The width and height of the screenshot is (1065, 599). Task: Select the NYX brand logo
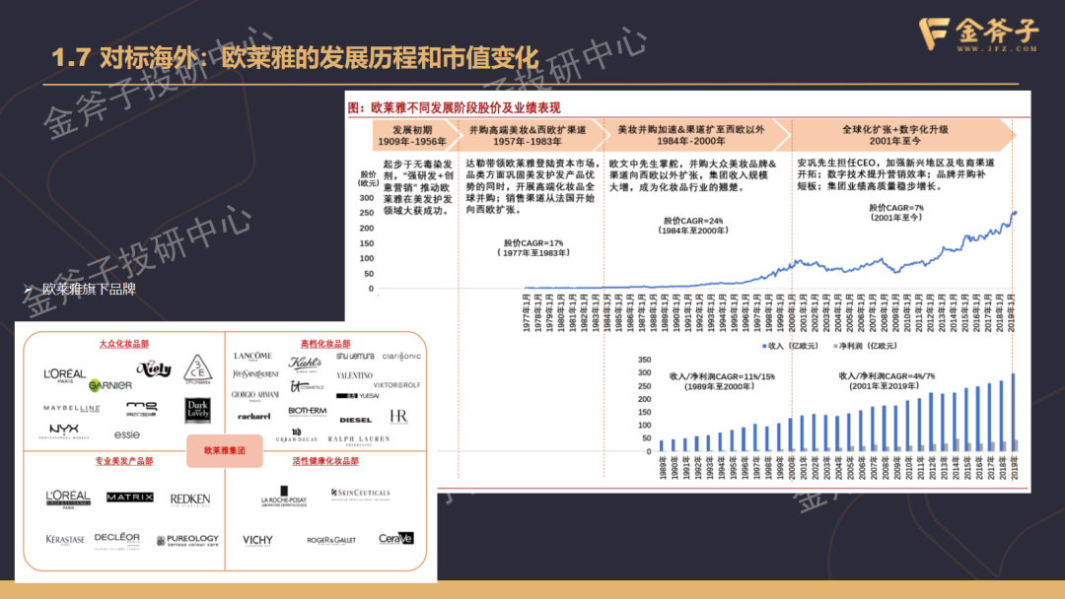click(64, 431)
